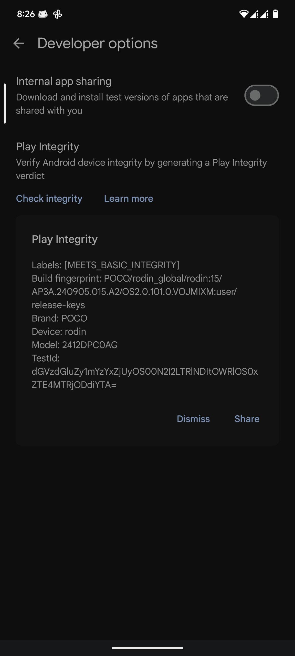Image resolution: width=295 pixels, height=656 pixels.
Task: Go back using the arrow icon
Action: click(19, 43)
